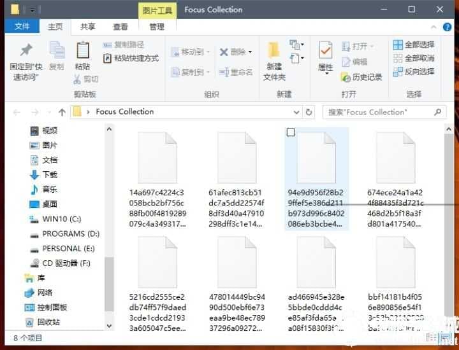Tick the checkbox on file 94e9d956f28b2
This screenshot has width=459, height=350.
pyautogui.click(x=291, y=132)
